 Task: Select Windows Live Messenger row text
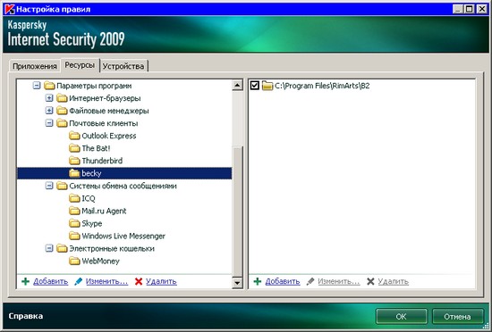pos(123,236)
